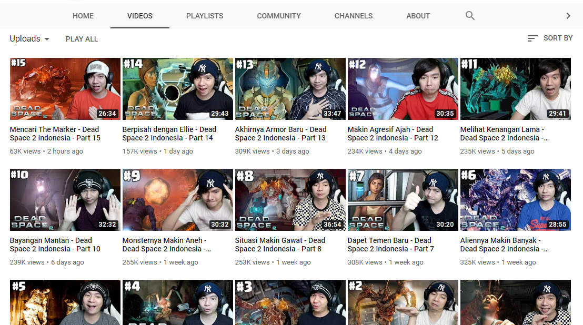Screen dimensions: 583x325
Task: Click the SORT BY label
Action: pyautogui.click(x=558, y=38)
